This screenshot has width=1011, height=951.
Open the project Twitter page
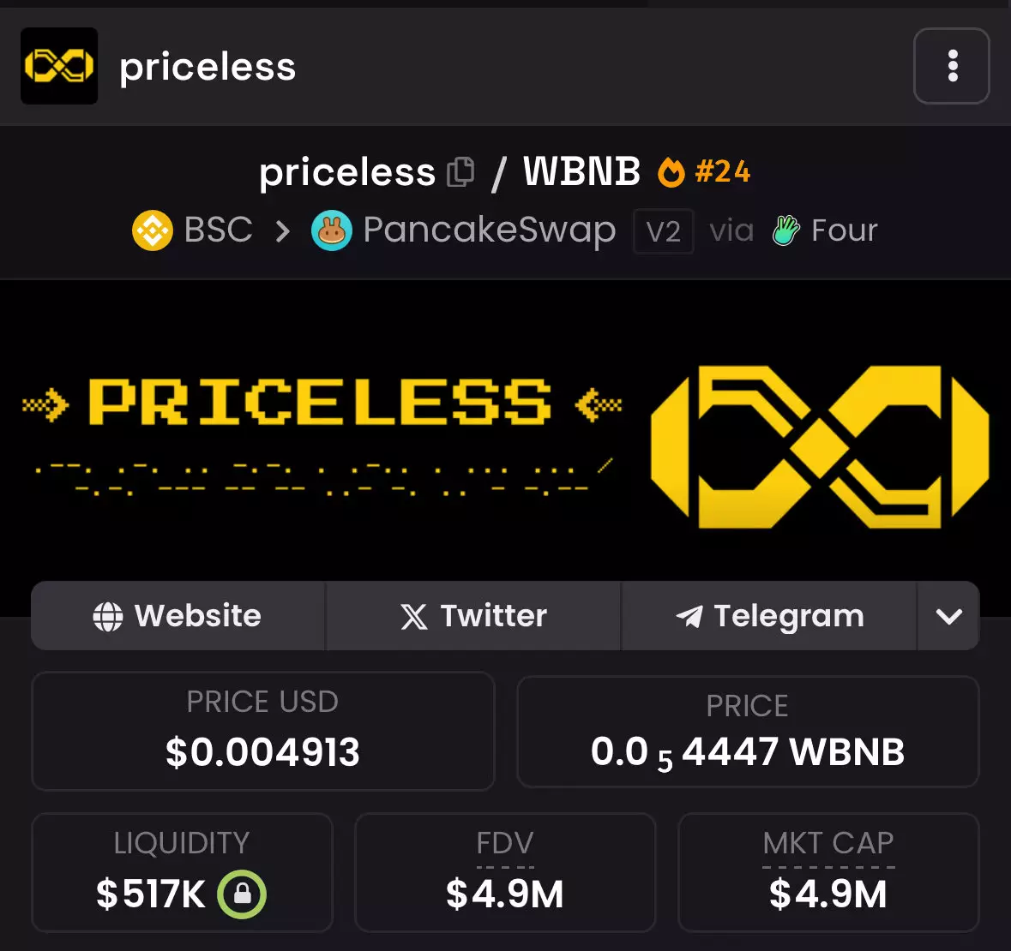pos(473,616)
